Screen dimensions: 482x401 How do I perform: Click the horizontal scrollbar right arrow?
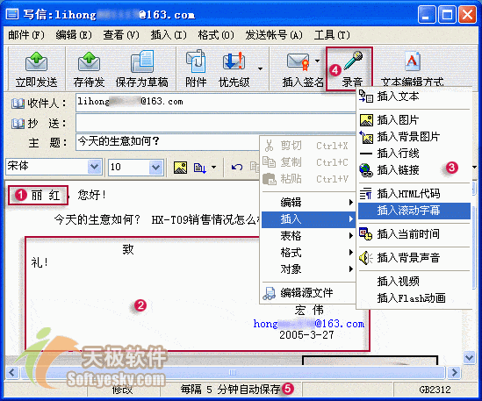454,373
